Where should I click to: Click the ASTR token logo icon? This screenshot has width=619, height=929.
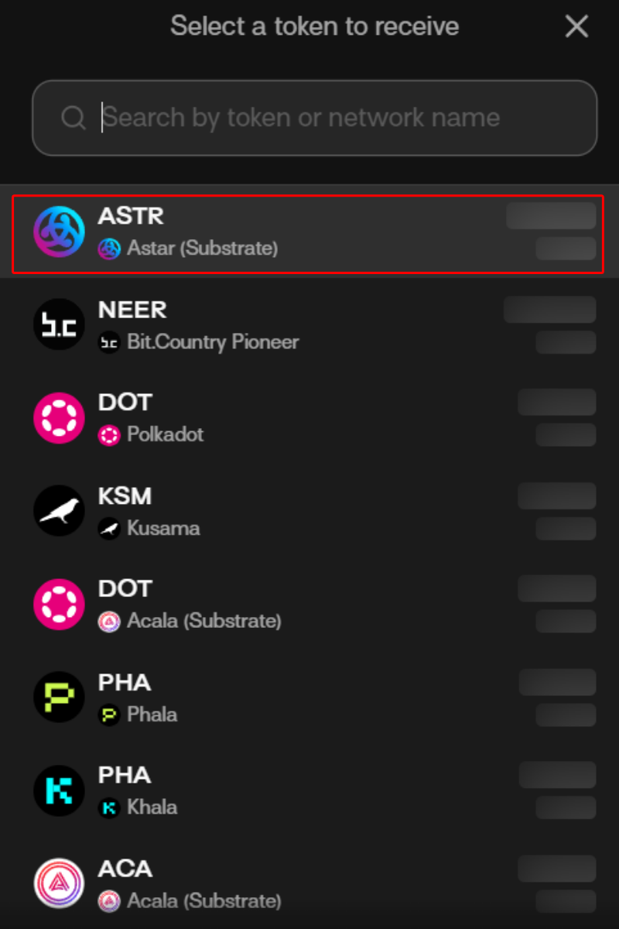[x=59, y=231]
